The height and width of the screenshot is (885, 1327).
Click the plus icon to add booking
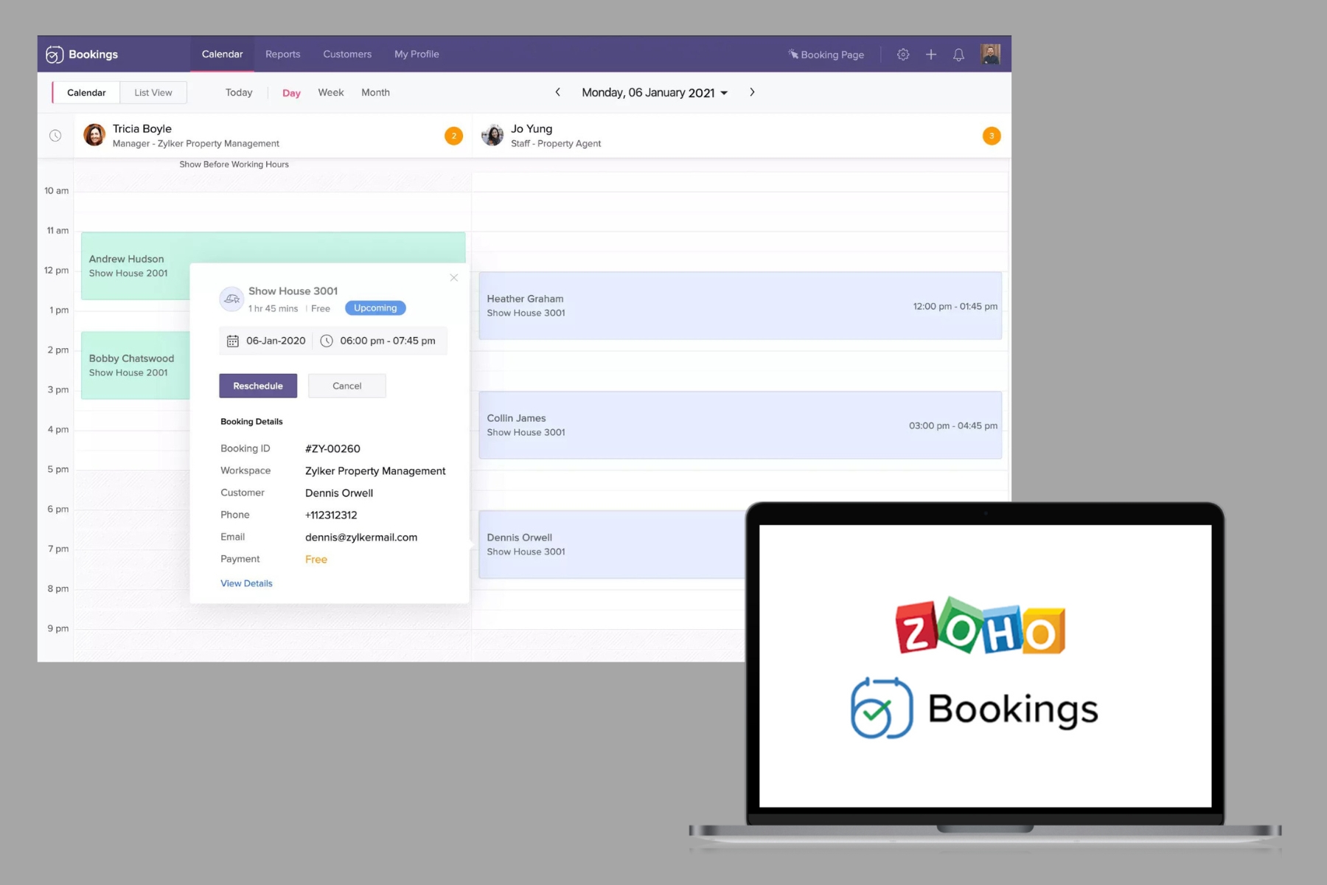(931, 55)
